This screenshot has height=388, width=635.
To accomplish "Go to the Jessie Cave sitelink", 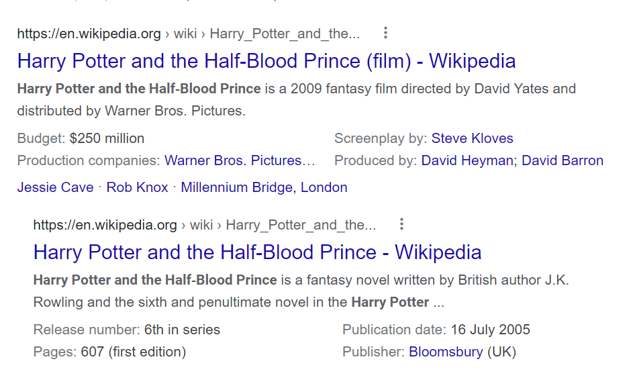I will click(x=55, y=187).
